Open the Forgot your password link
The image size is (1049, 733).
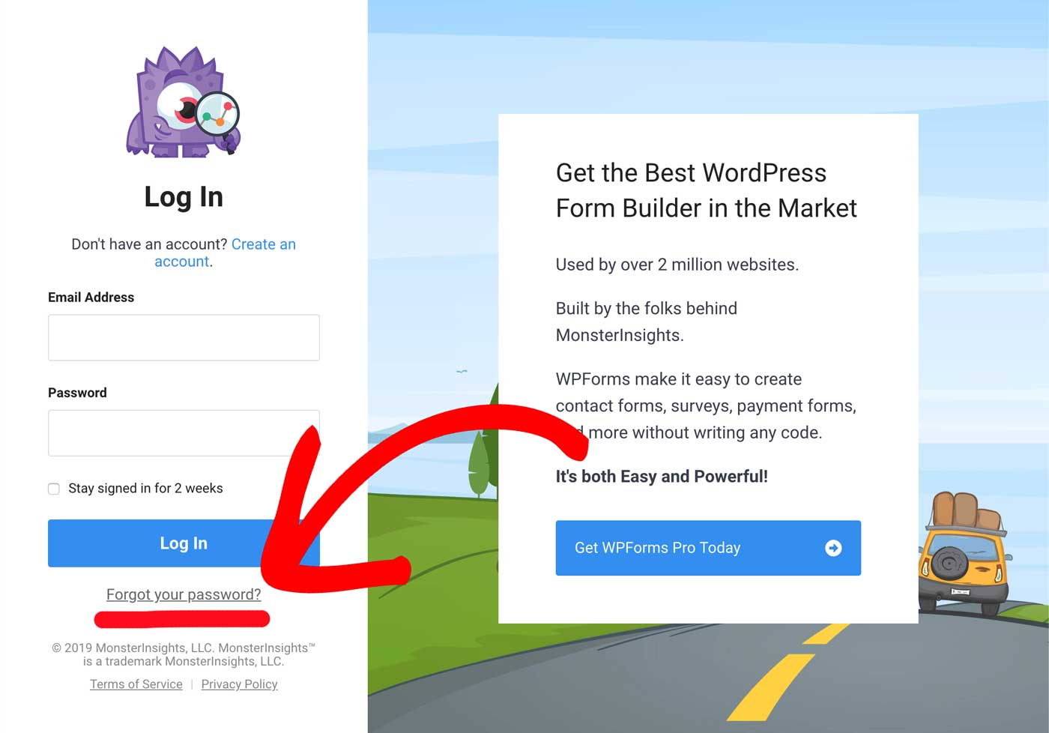tap(184, 594)
